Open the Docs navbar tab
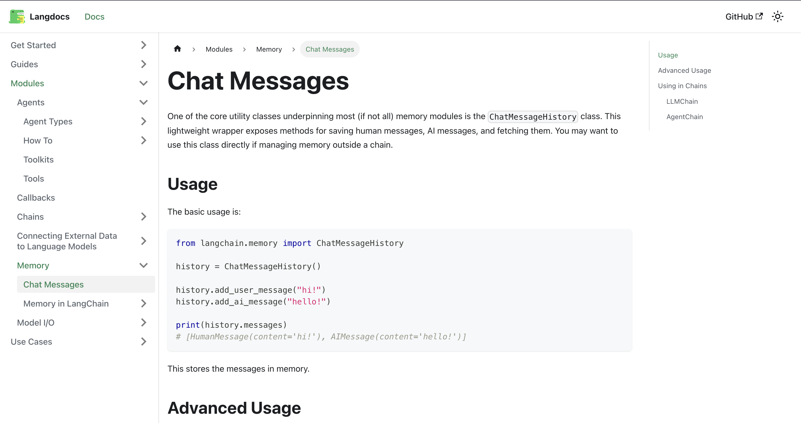The image size is (801, 423). (x=94, y=16)
